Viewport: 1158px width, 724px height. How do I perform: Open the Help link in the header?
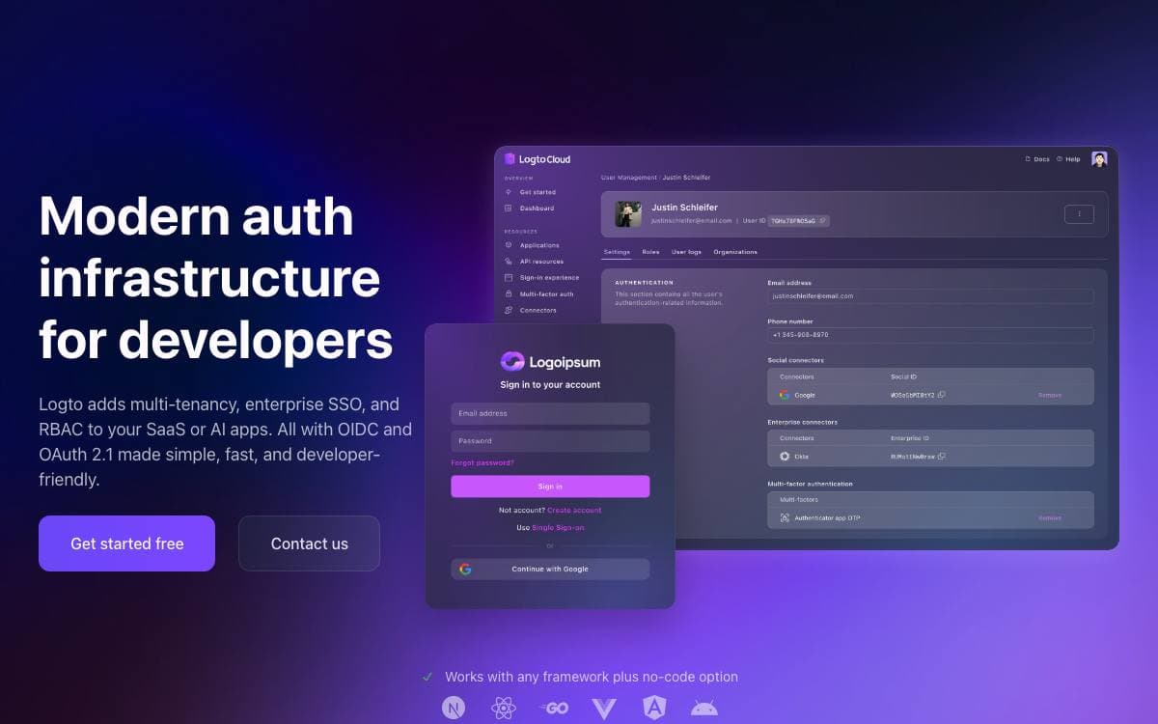[1068, 159]
